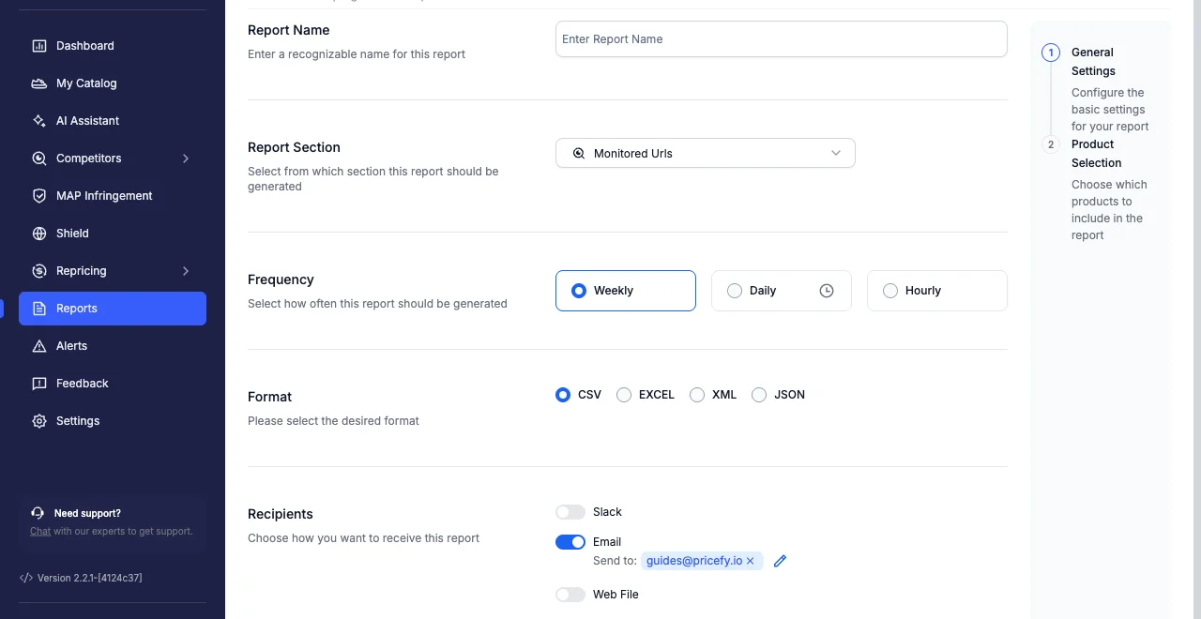
Task: Click the headset icon beside Need support
Action: [x=38, y=513]
